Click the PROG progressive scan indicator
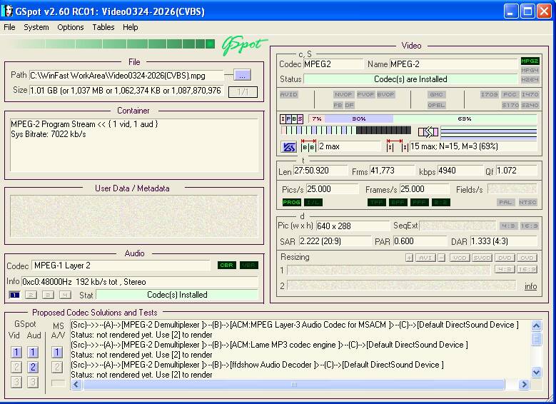 [291, 203]
